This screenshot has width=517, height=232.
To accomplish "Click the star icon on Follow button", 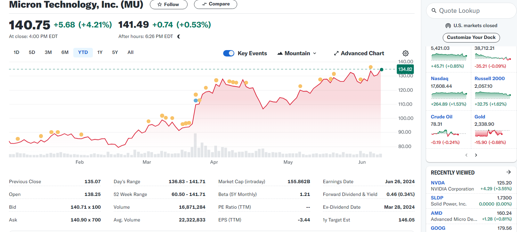I will coord(160,4).
